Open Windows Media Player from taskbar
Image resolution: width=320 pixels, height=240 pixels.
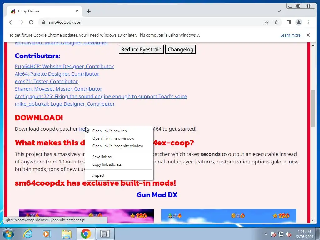tap(47, 234)
